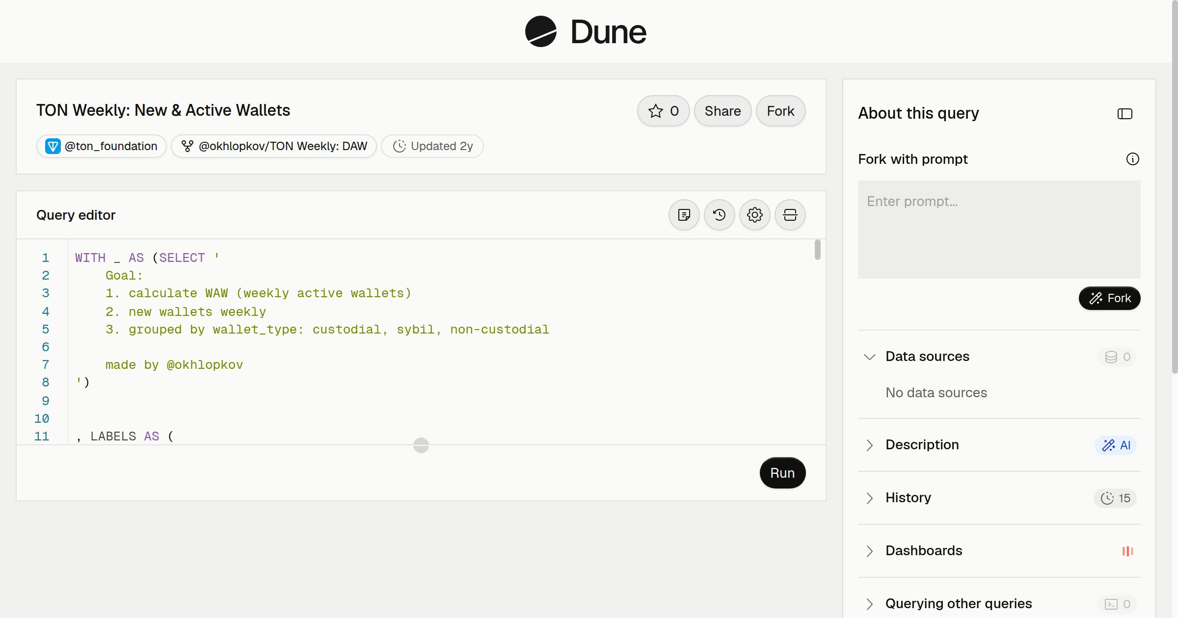Expand the Description section
This screenshot has height=618, width=1178.
coord(869,445)
